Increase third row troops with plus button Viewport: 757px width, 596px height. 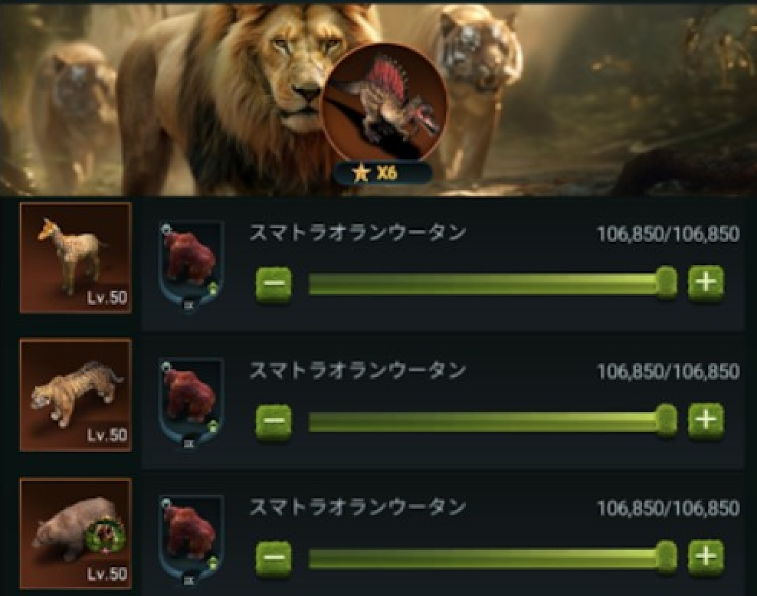[706, 558]
